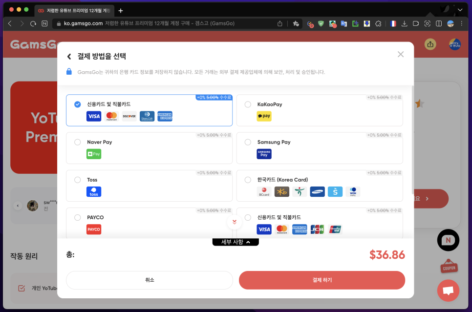
Task: Click the green Naver Pay logo
Action: 94,154
